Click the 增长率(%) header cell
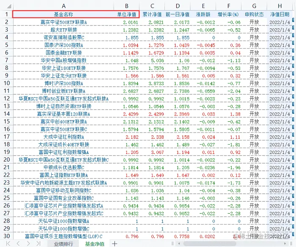 (x=229, y=14)
